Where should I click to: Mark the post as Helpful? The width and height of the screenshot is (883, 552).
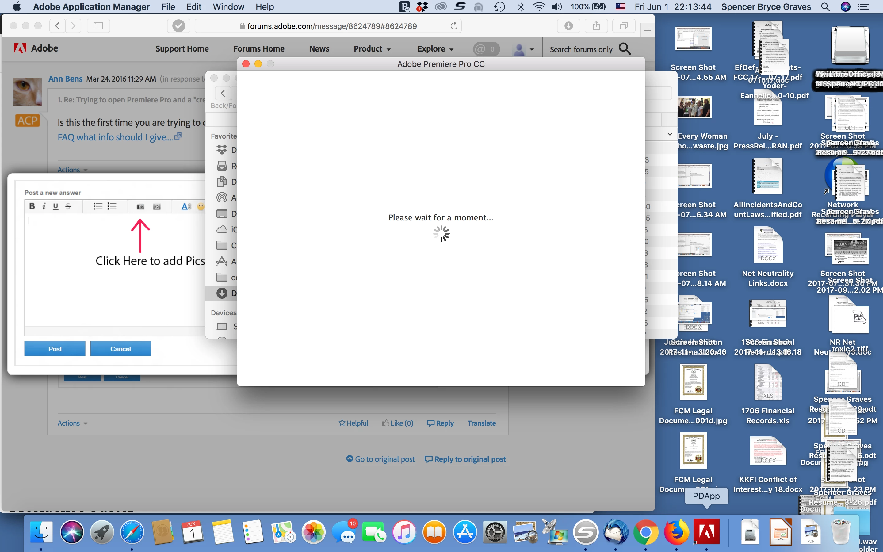pyautogui.click(x=353, y=423)
